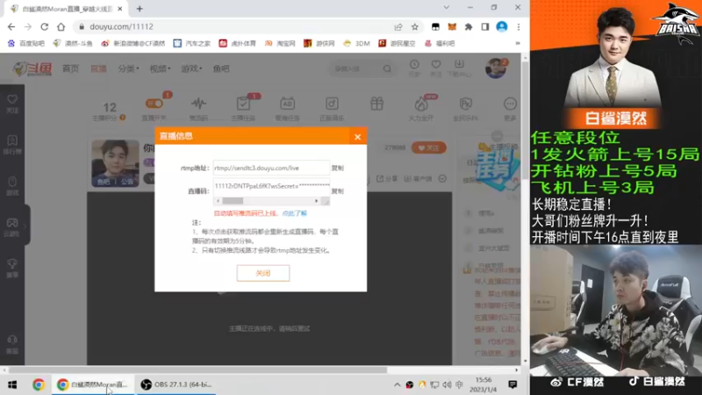Image resolution: width=702 pixels, height=395 pixels.
Task: Toggle Chrome side panel icon
Action: click(x=485, y=27)
